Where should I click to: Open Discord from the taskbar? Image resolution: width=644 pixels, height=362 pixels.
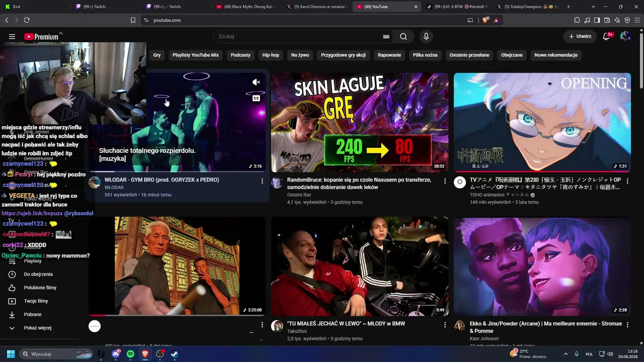(x=116, y=354)
